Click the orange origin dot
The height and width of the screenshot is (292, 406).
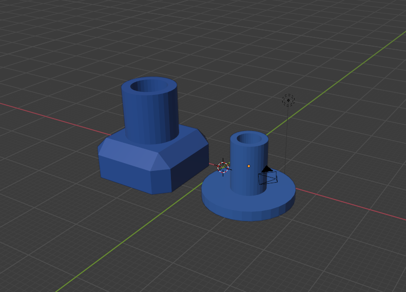(249, 166)
